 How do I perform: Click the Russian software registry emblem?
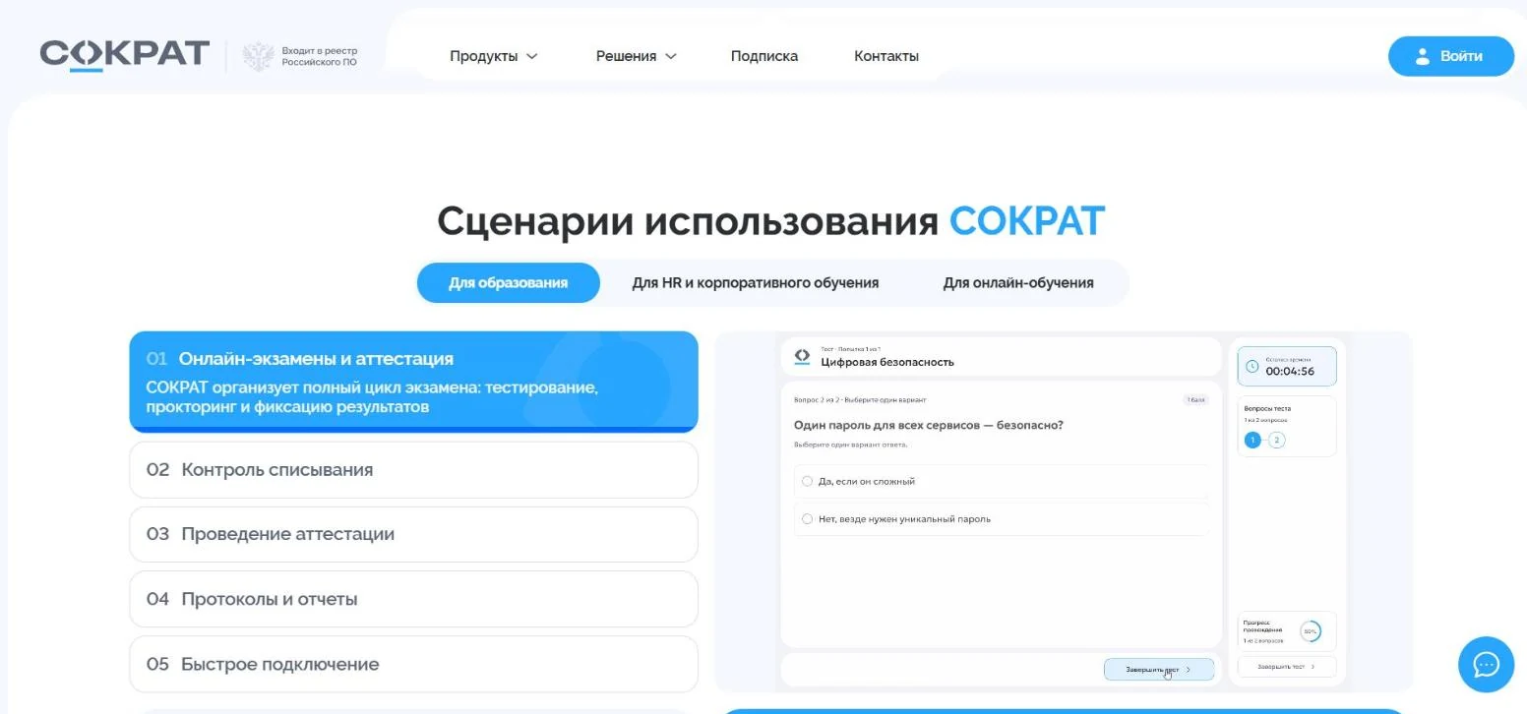(258, 56)
